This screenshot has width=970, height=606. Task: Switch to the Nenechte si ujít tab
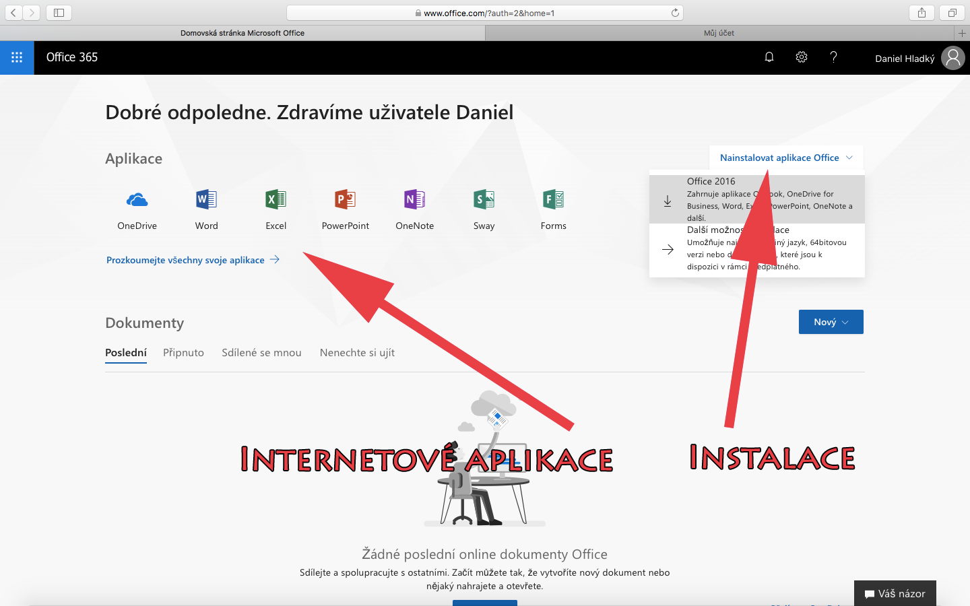[x=357, y=353]
